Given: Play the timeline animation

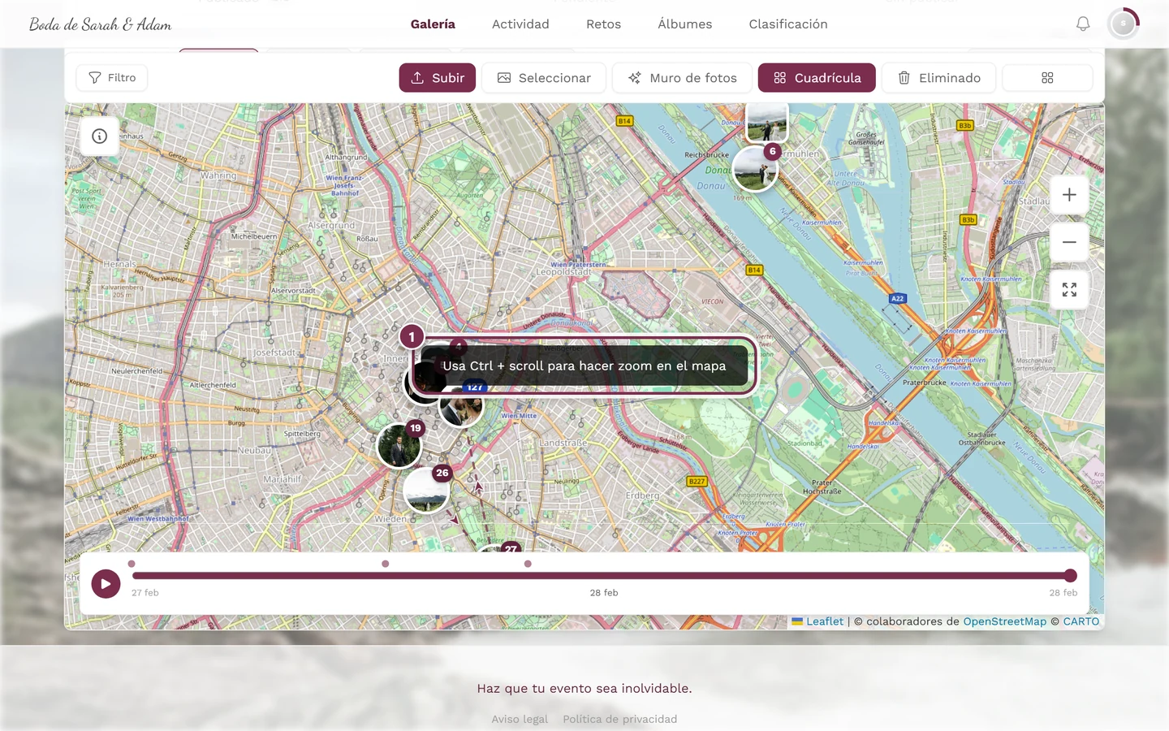Looking at the screenshot, I should pyautogui.click(x=106, y=583).
